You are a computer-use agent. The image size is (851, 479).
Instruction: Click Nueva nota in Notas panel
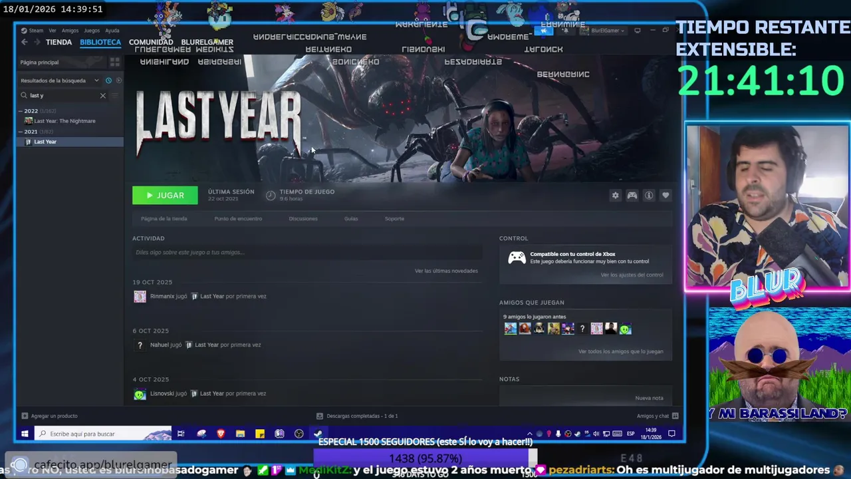(x=649, y=398)
